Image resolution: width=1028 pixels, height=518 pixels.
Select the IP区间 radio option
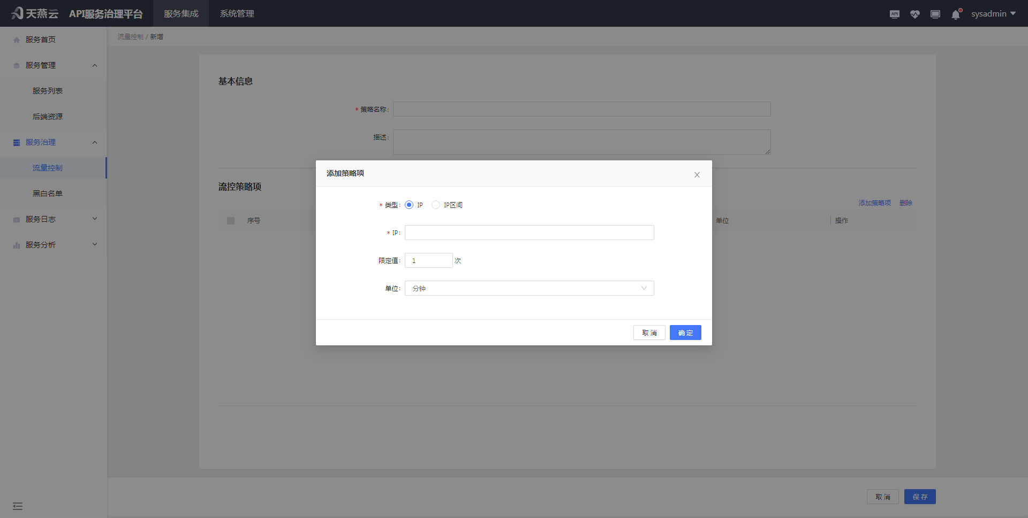[436, 205]
